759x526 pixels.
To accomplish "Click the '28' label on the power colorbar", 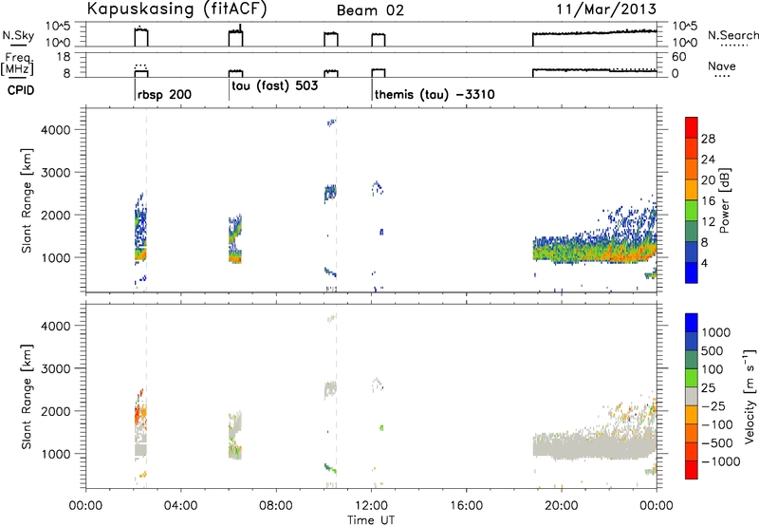I will [x=708, y=139].
